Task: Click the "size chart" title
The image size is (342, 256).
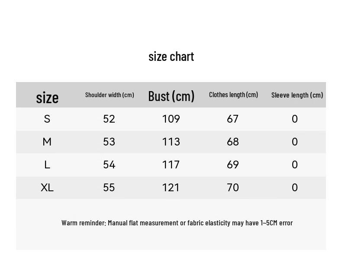Action: [171, 57]
